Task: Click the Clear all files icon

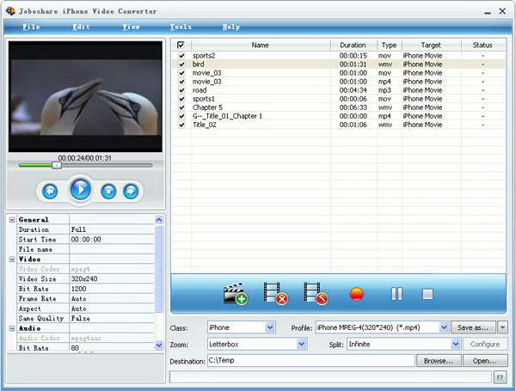Action: pyautogui.click(x=316, y=295)
